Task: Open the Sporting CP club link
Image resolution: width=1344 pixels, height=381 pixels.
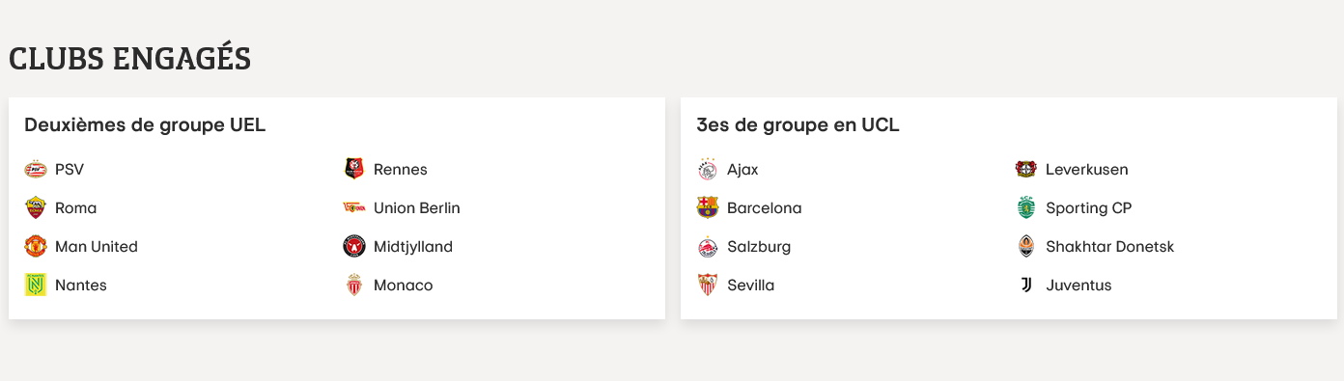Action: click(1074, 208)
